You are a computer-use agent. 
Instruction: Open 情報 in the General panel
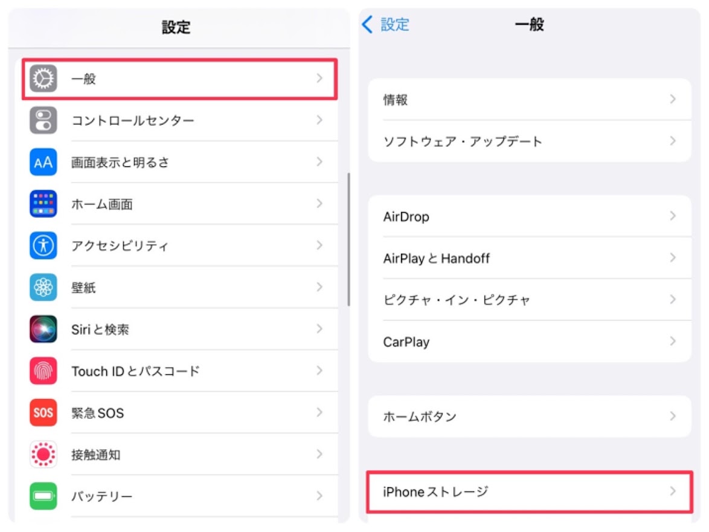[530, 100]
